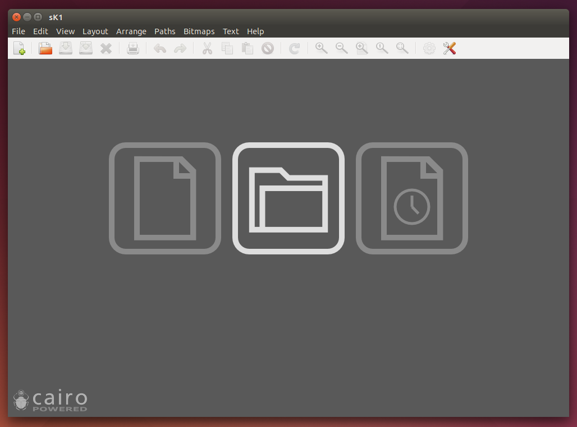
Task: Open recent files from the start screen
Action: pos(411,198)
